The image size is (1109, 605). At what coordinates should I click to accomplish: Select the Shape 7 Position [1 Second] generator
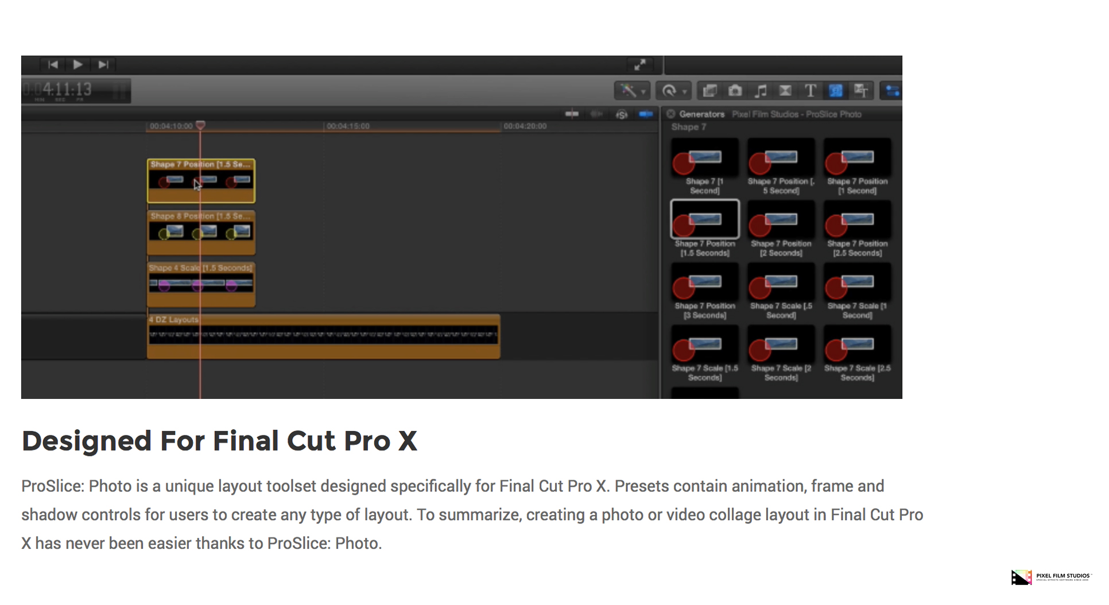point(857,166)
